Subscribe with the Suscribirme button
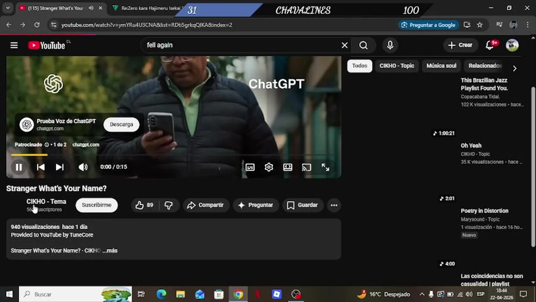This screenshot has height=302, width=536. tap(96, 205)
